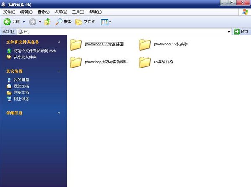The width and height of the screenshot is (251, 187).
Task: Open 我的电脑 link in sidebar
Action: [21, 80]
